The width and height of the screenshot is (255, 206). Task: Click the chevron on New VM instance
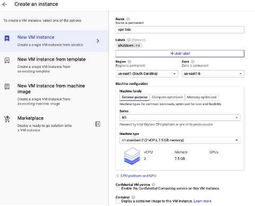click(98, 41)
